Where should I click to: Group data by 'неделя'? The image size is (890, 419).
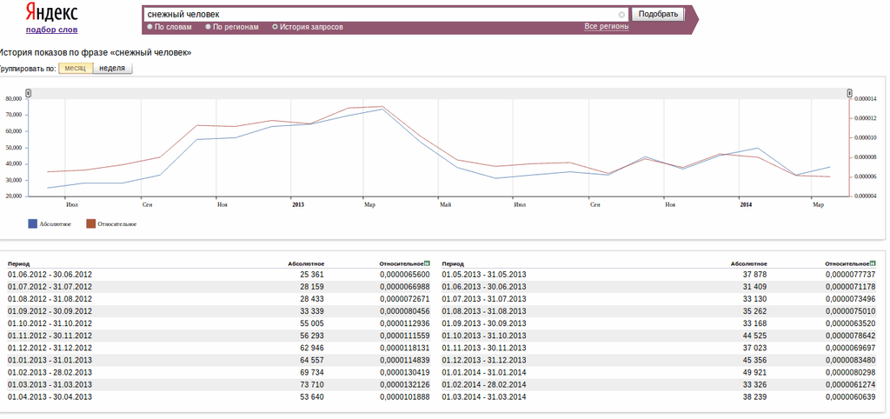112,68
